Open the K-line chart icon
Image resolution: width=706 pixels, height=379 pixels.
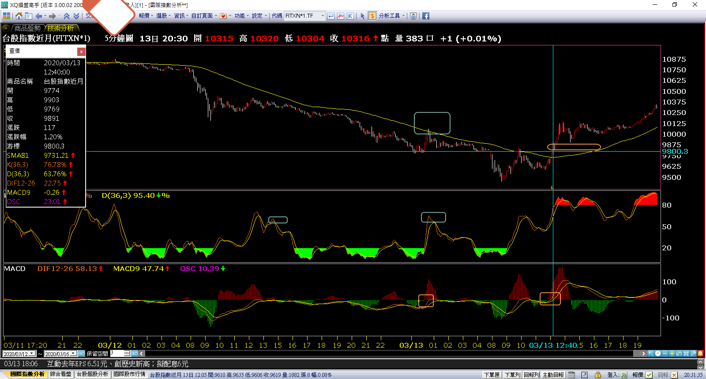pos(350,16)
